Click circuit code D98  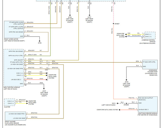click(x=129, y=33)
